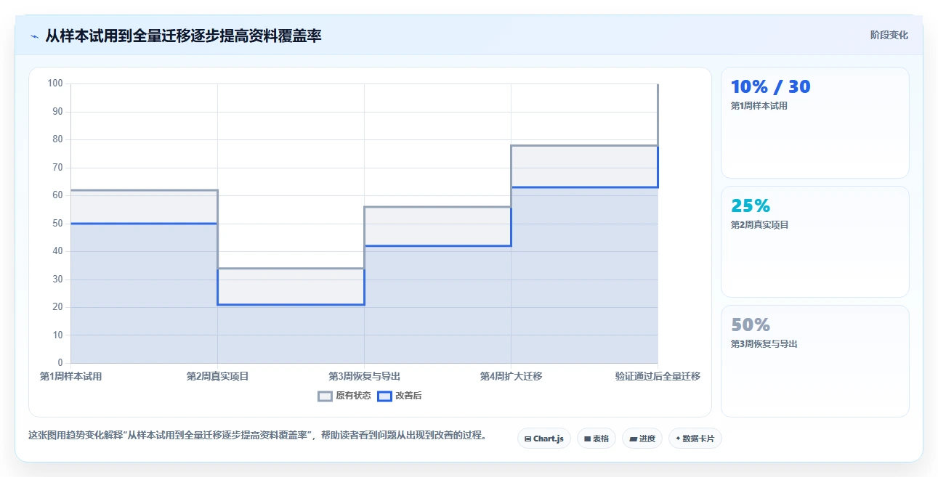Image resolution: width=938 pixels, height=477 pixels.
Task: Click the 第1周样本试用 axis label
Action: 70,376
